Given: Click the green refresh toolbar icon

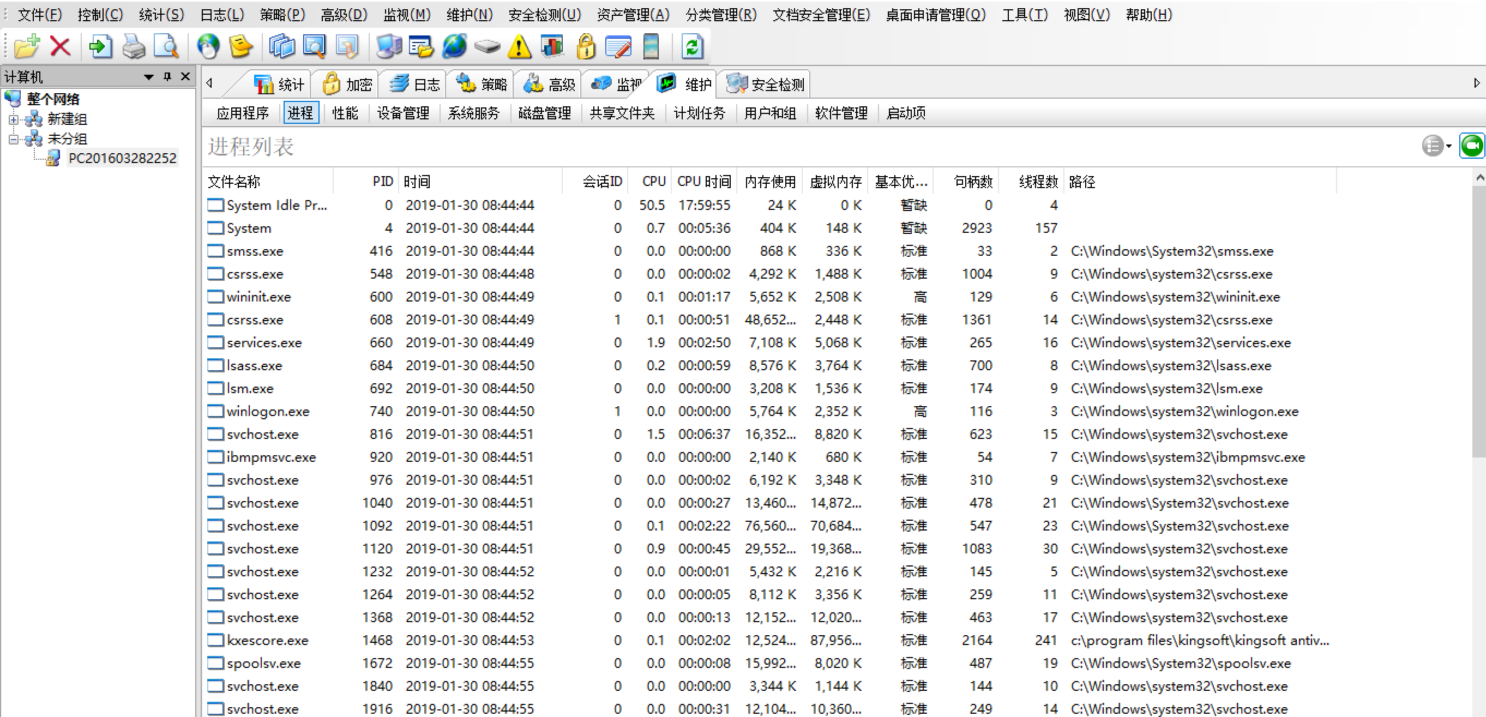Looking at the screenshot, I should pyautogui.click(x=691, y=46).
